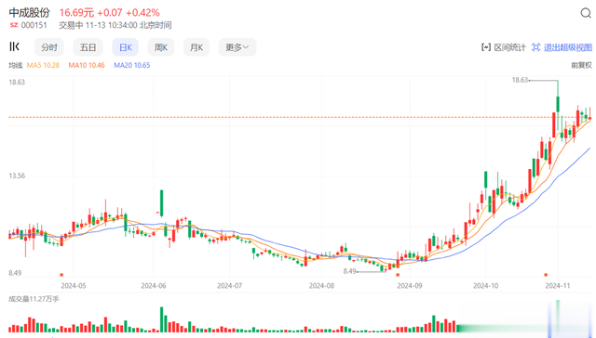Open the 月K monthly chart tab
596x338 pixels.
[x=196, y=47]
